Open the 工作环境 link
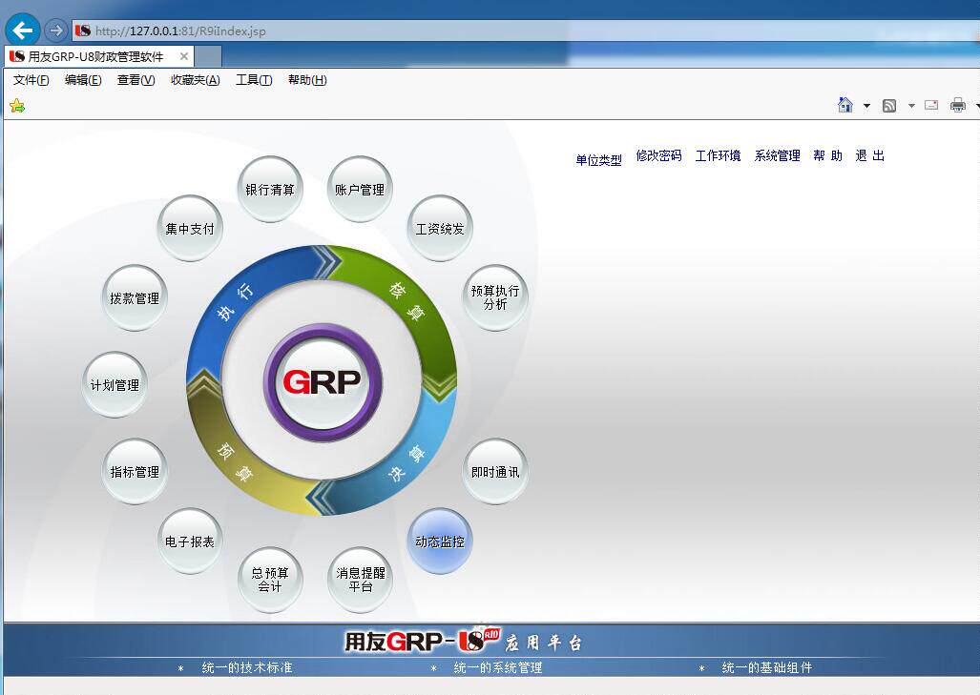Viewport: 980px width, 695px height. point(719,155)
